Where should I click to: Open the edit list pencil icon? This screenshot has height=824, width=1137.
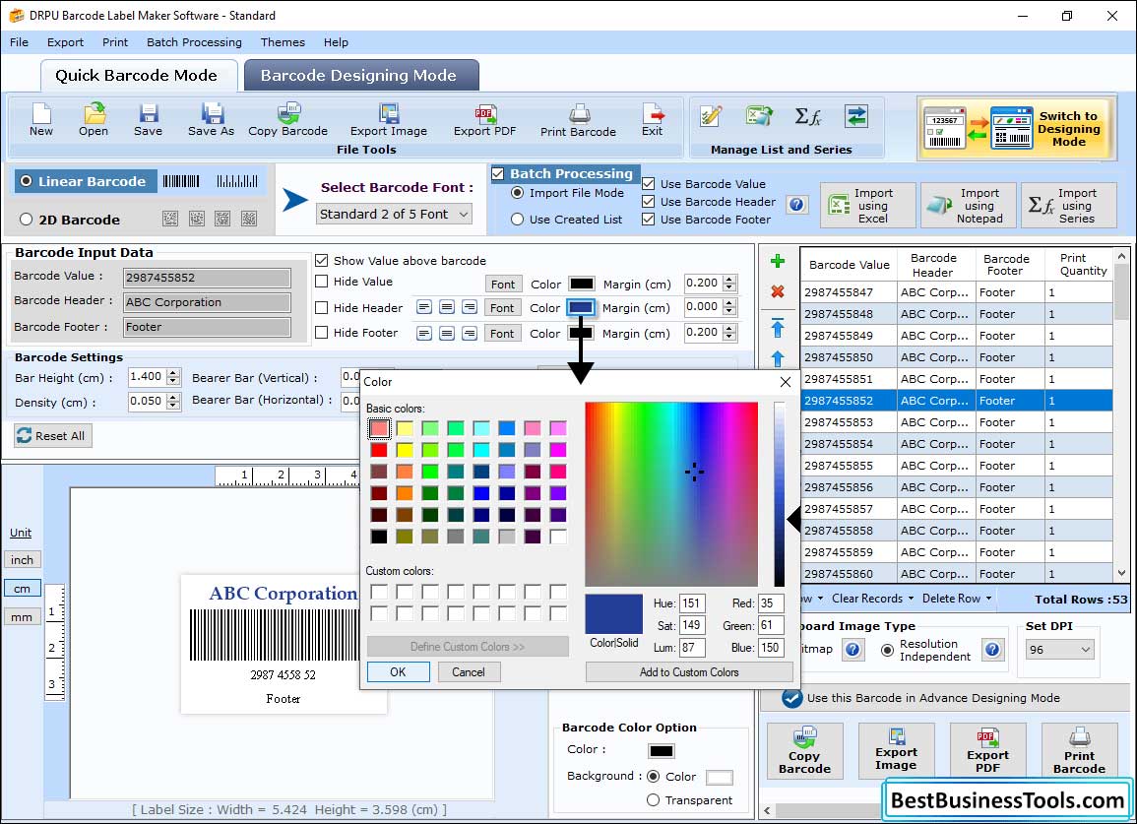[x=711, y=116]
